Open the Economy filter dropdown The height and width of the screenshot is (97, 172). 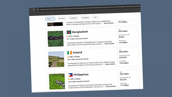(62, 19)
